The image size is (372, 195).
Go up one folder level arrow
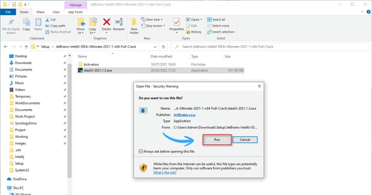point(26,47)
